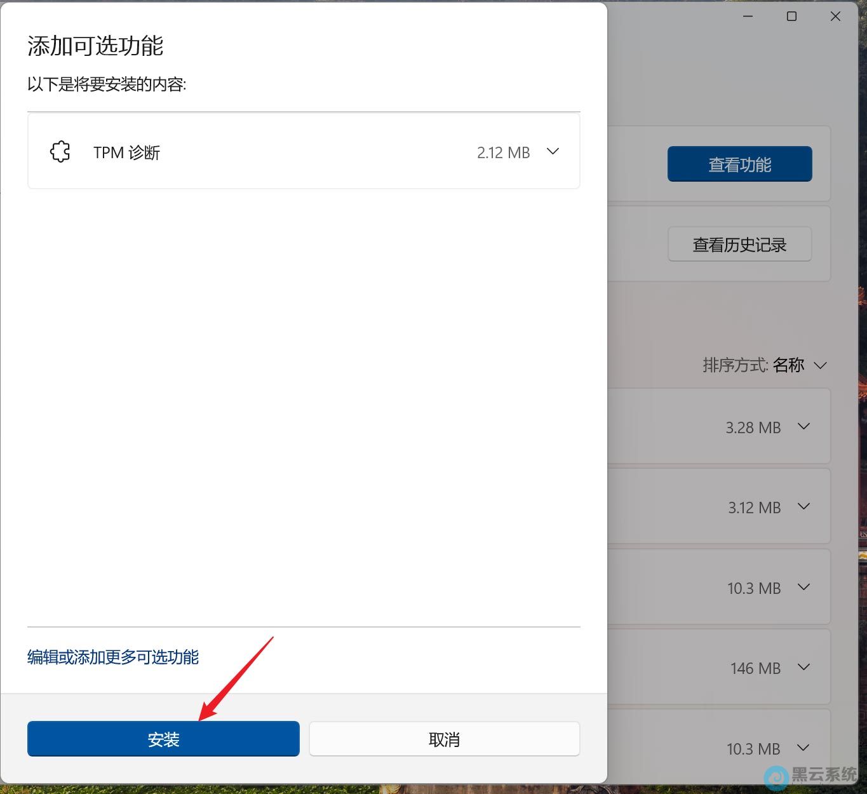Select the TPM 诊断 list row
The width and height of the screenshot is (867, 794).
pos(304,151)
